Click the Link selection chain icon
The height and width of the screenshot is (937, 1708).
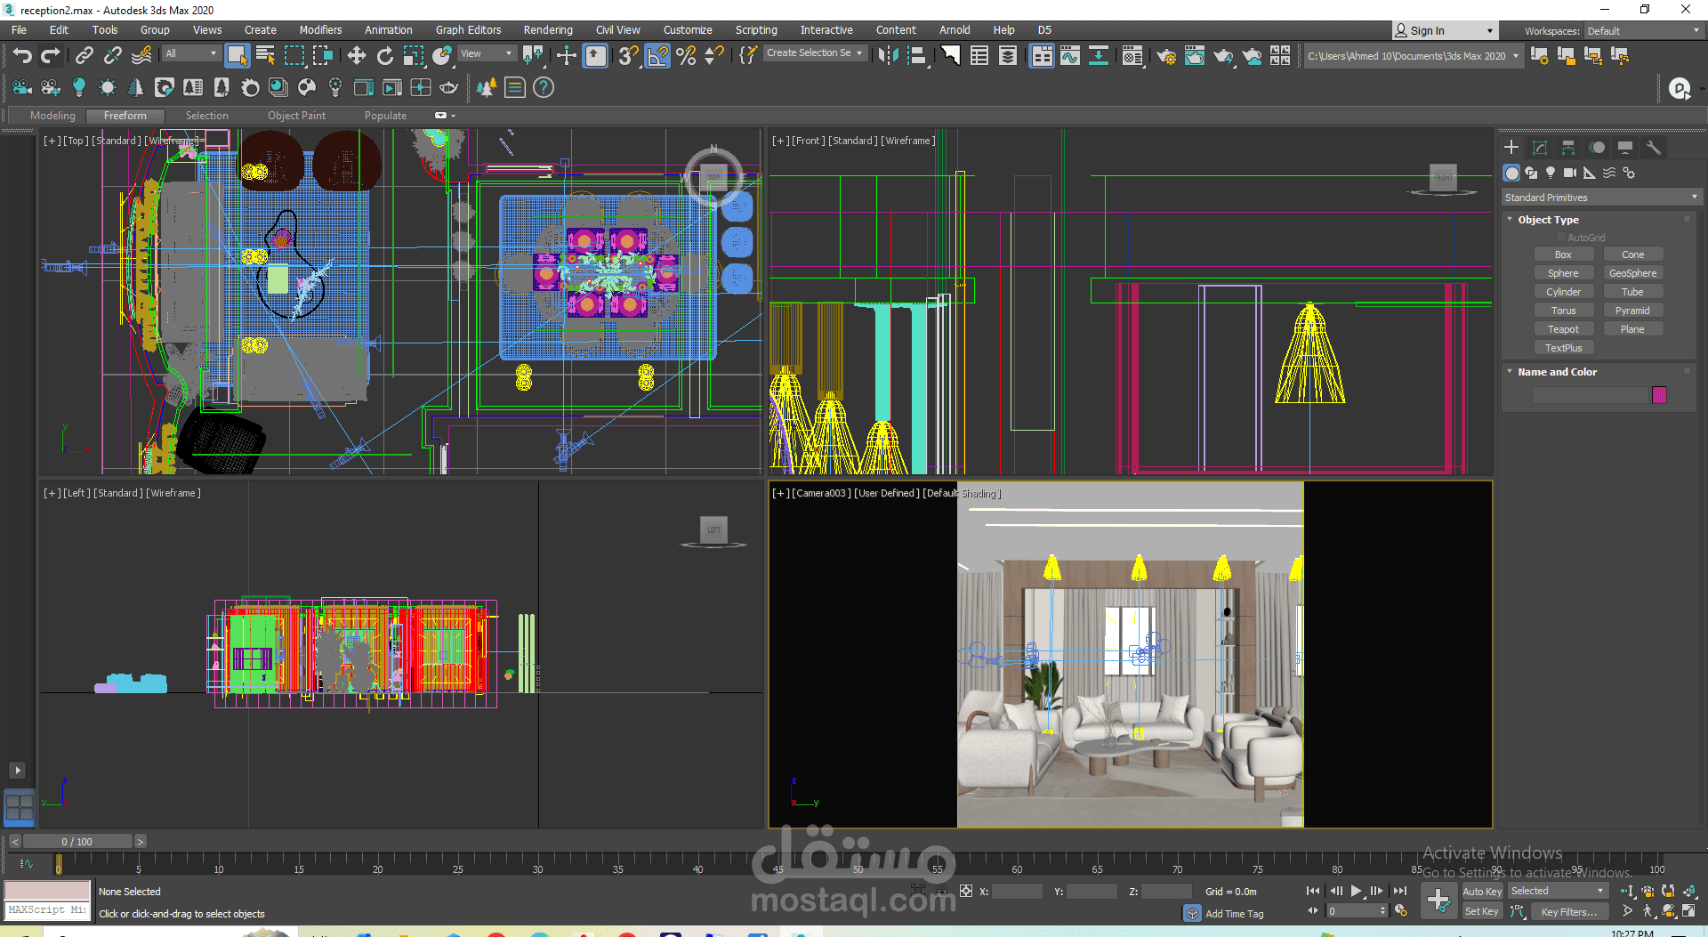(x=85, y=56)
